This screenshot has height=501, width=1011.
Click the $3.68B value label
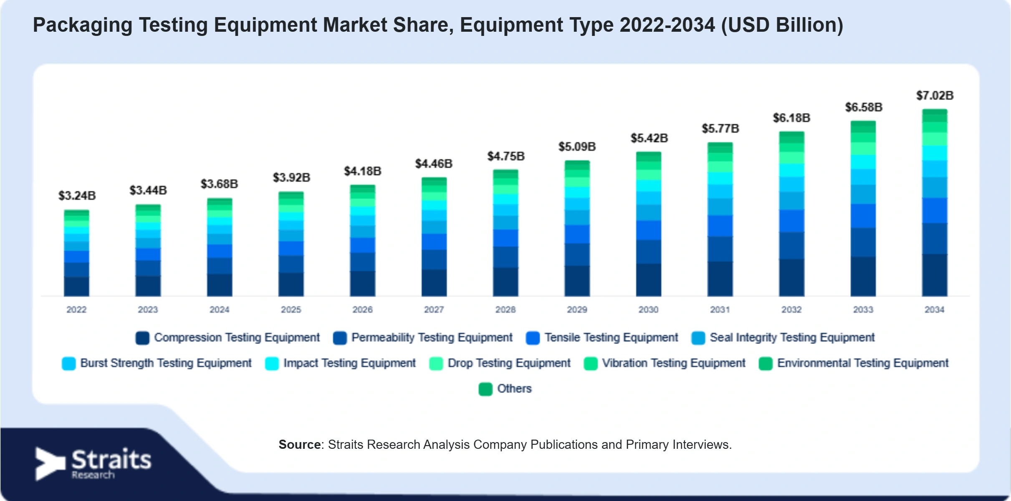point(220,184)
